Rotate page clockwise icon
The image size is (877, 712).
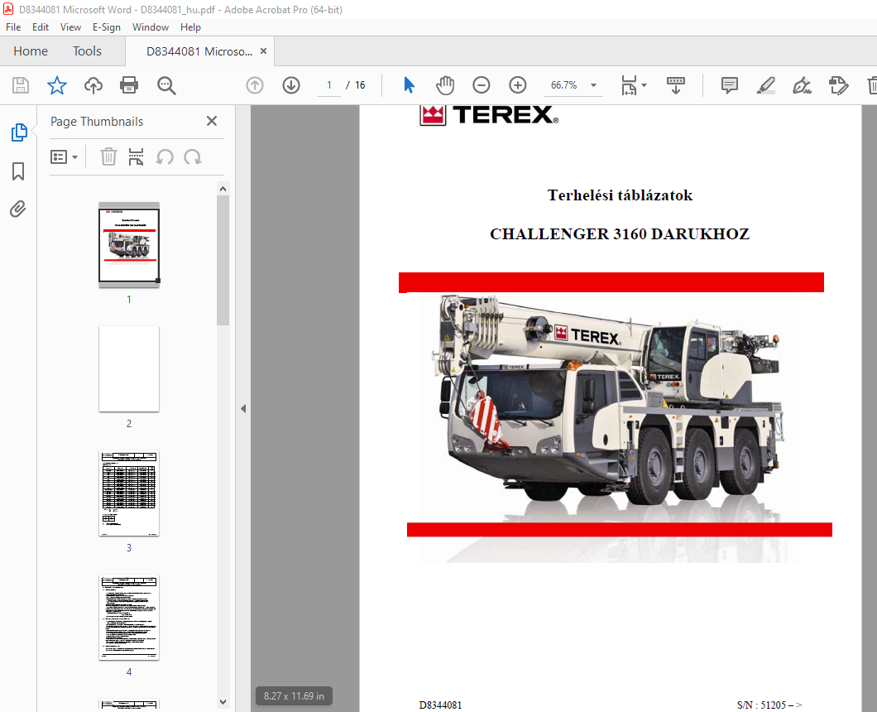coord(193,156)
